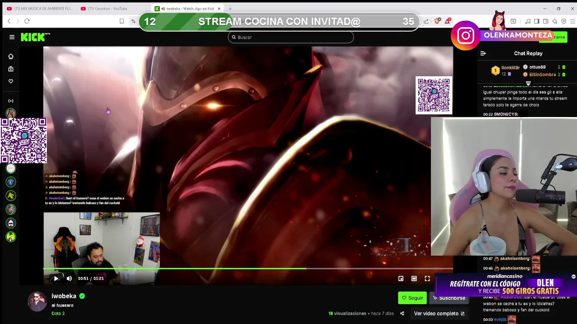Select ElSinSombra in the leaderboard
The width and height of the screenshot is (577, 324).
[x=542, y=75]
